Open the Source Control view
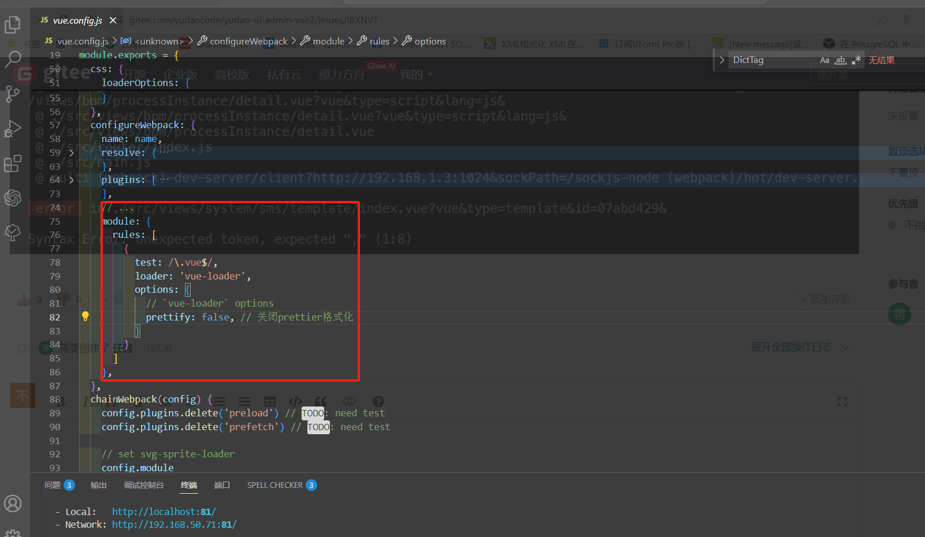This screenshot has height=537, width=925. (x=12, y=94)
